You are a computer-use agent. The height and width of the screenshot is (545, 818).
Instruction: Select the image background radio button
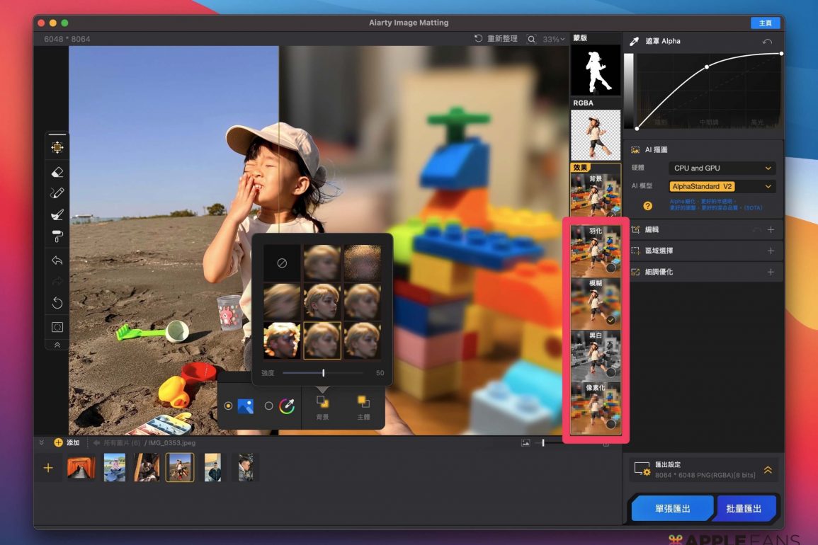point(228,406)
